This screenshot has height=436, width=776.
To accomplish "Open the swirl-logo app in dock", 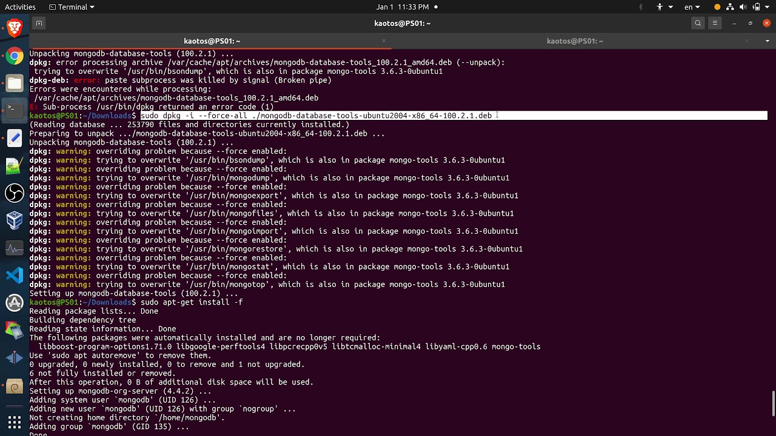I will [x=15, y=386].
